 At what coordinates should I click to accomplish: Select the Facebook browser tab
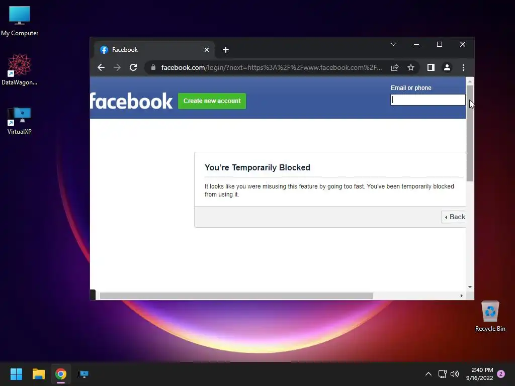[x=154, y=50]
